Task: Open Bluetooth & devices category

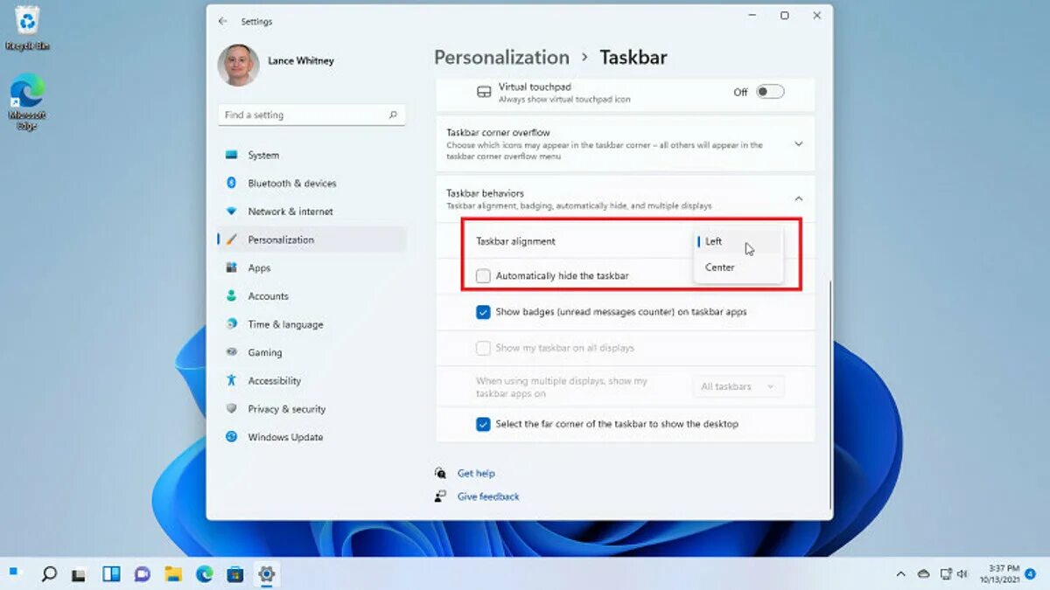Action: (311, 183)
